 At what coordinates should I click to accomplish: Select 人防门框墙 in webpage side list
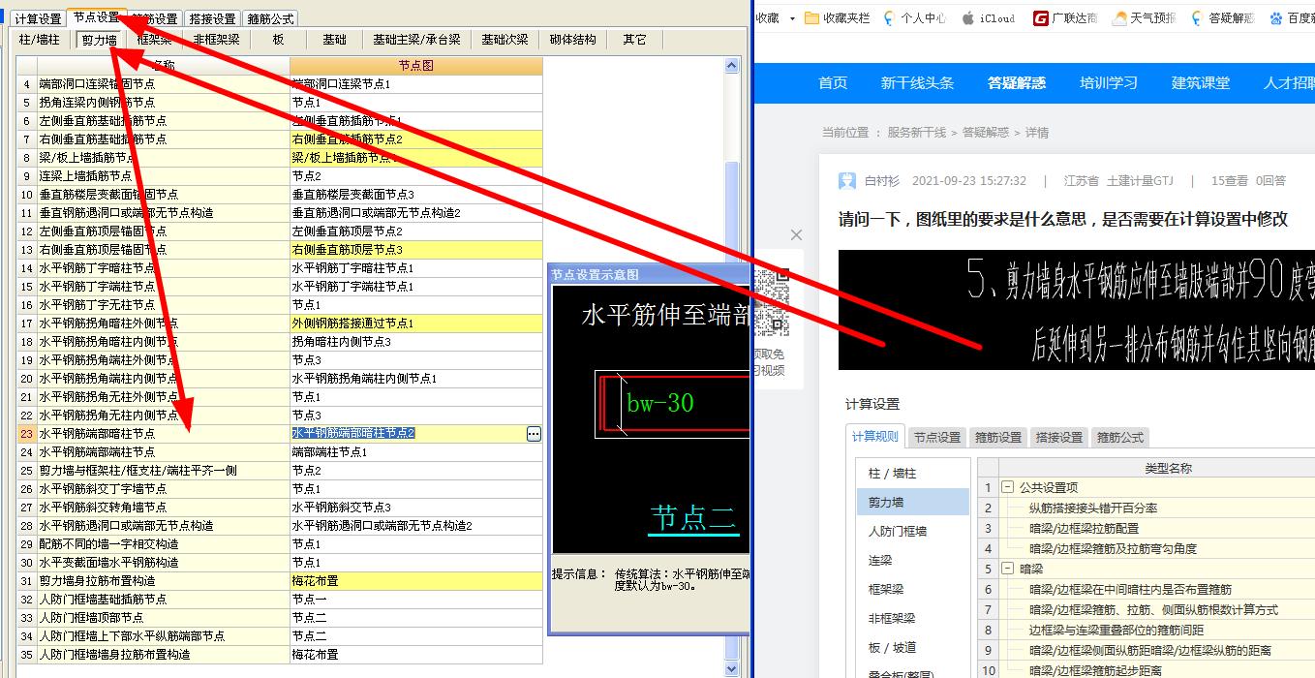pyautogui.click(x=912, y=531)
